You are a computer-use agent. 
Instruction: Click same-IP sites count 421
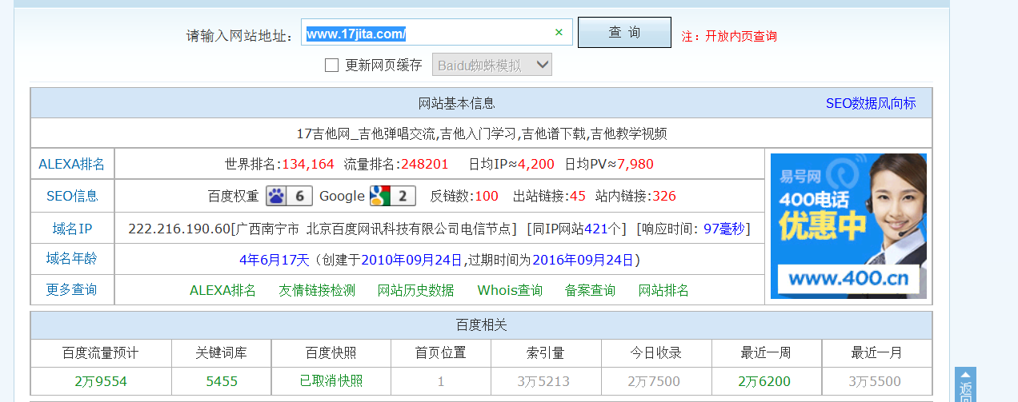click(x=596, y=229)
